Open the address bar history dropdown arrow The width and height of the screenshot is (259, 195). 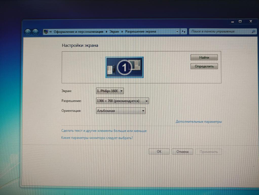[177, 31]
